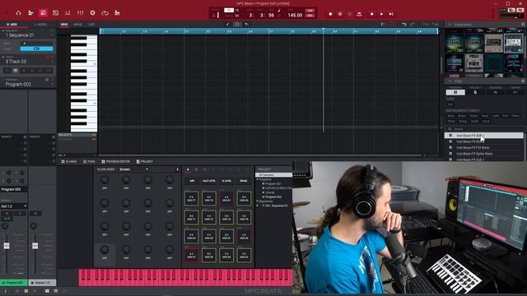Collapse the Filter panel arrow

pyautogui.click(x=450, y=81)
